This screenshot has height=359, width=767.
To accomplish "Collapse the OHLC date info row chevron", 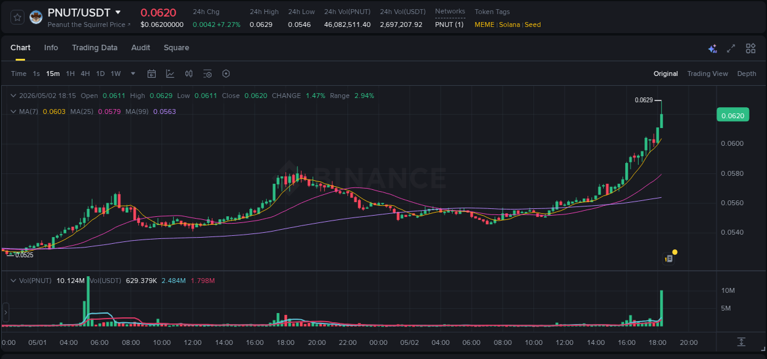I will (x=13, y=96).
